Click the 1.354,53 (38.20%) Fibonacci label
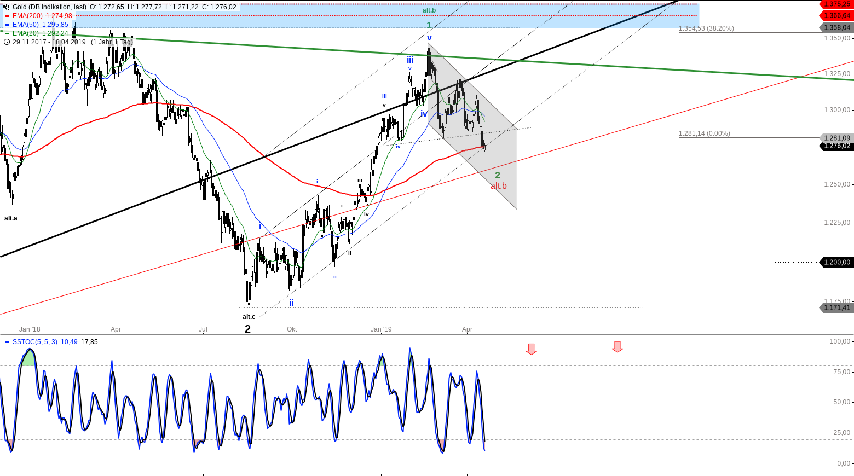Image resolution: width=854 pixels, height=476 pixels. click(706, 28)
